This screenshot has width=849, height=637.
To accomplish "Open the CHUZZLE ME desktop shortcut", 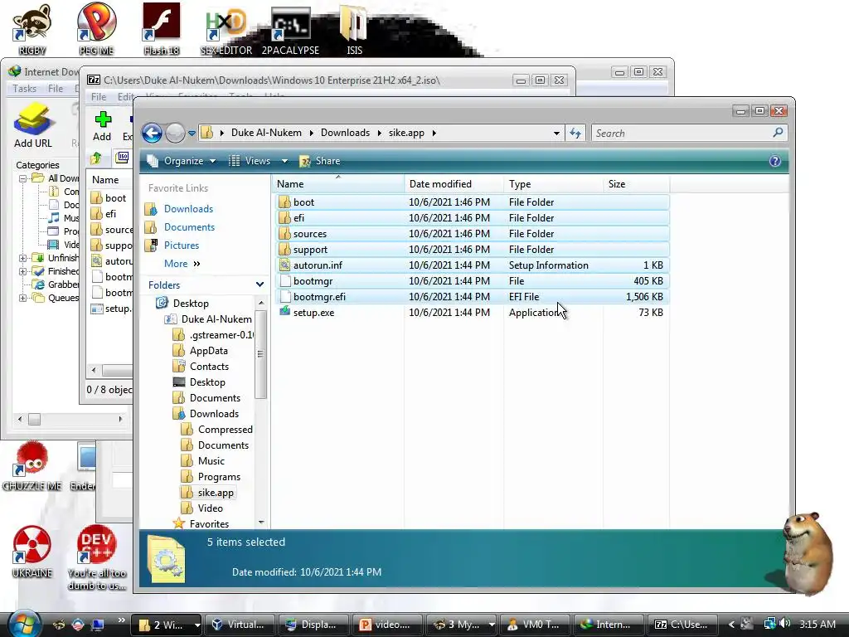I will click(32, 466).
